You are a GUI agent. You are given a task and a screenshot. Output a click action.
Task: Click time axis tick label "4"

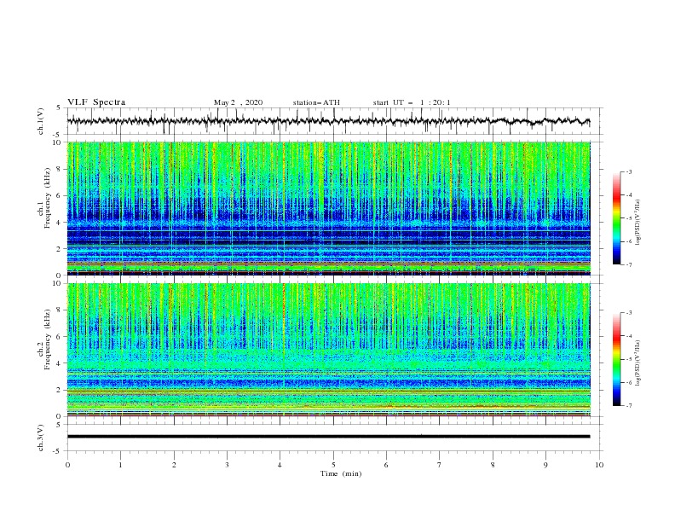(x=280, y=465)
